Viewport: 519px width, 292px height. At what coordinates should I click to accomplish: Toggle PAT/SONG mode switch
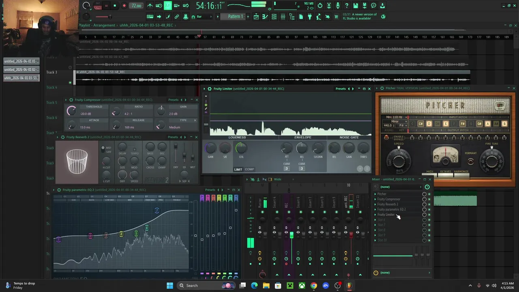coord(98,6)
